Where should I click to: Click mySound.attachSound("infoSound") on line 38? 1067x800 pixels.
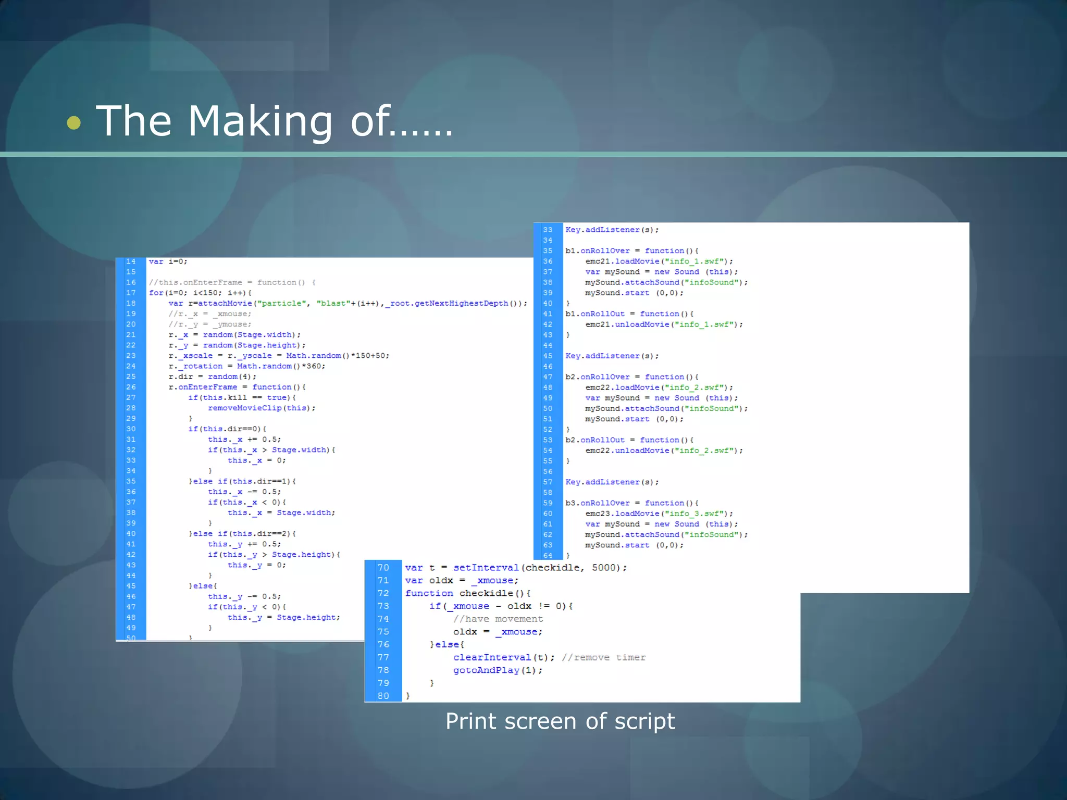[x=666, y=282]
